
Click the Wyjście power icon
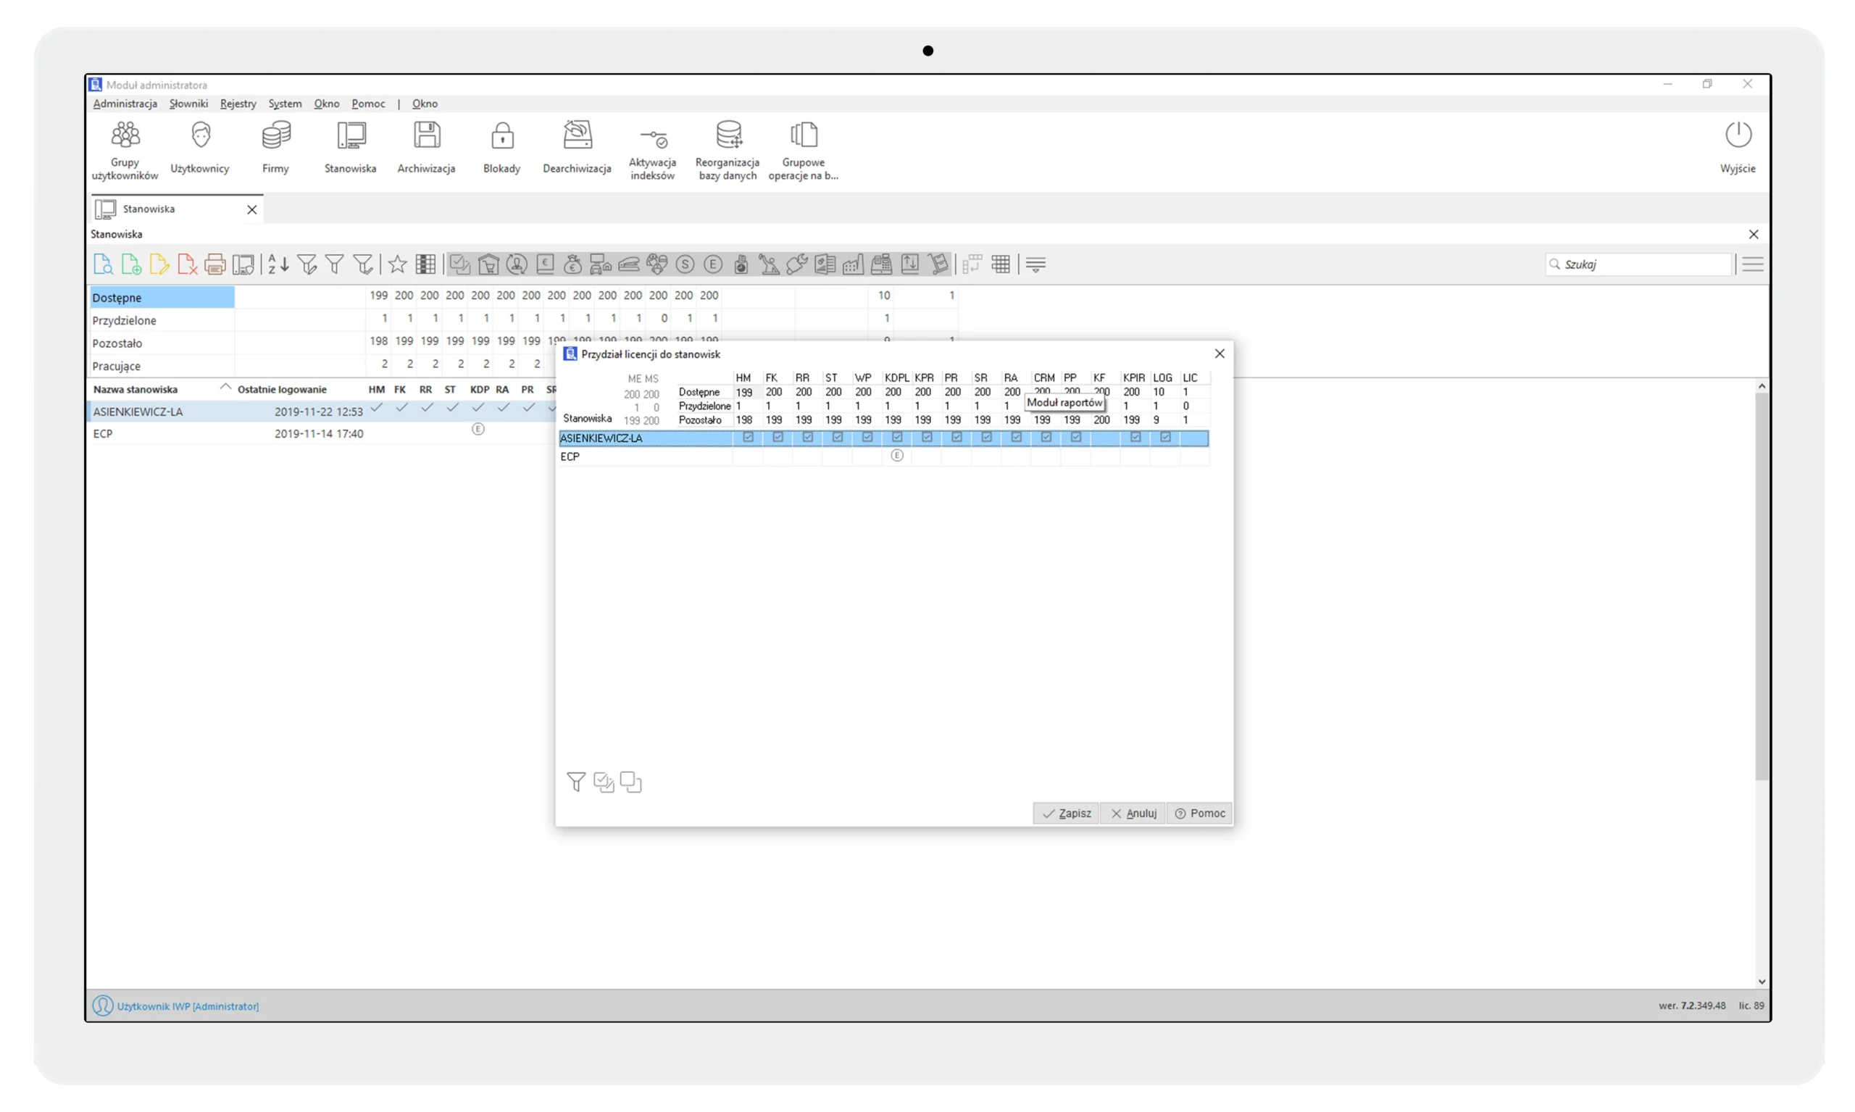click(1738, 136)
